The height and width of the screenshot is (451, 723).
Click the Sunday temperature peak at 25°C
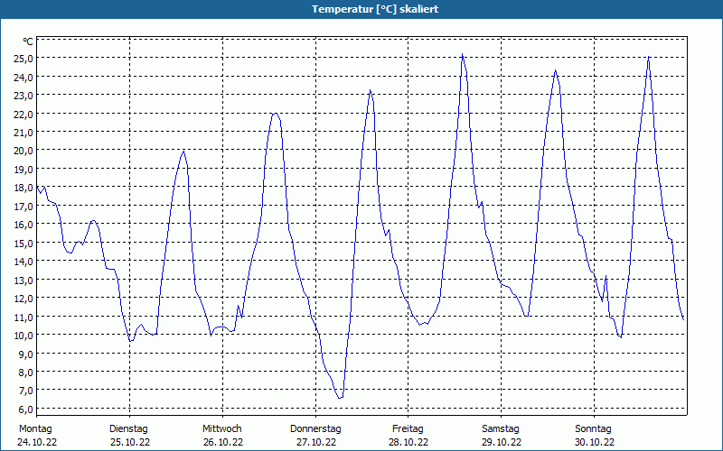[649, 57]
